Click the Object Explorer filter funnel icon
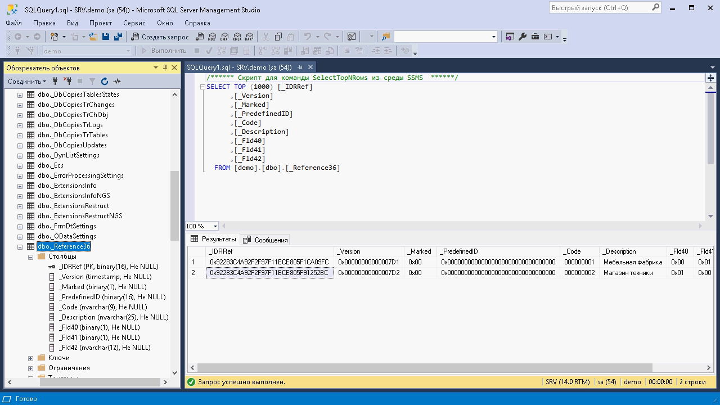Viewport: 720px width, 405px height. pyautogui.click(x=92, y=81)
